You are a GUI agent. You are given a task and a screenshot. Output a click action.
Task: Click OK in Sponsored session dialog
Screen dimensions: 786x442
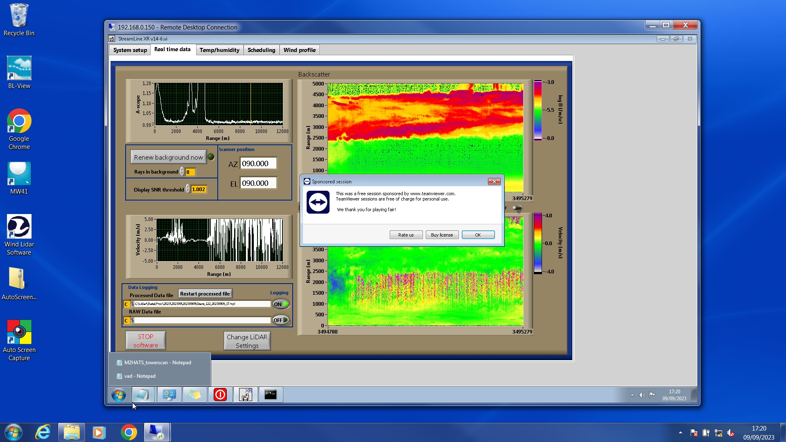(478, 235)
